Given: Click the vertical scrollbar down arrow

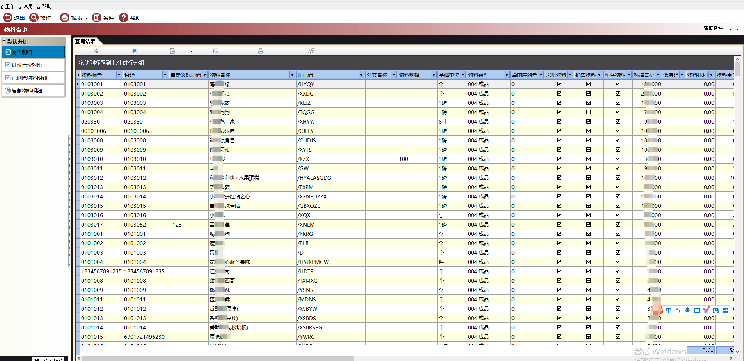Looking at the screenshot, I should pyautogui.click(x=737, y=351).
